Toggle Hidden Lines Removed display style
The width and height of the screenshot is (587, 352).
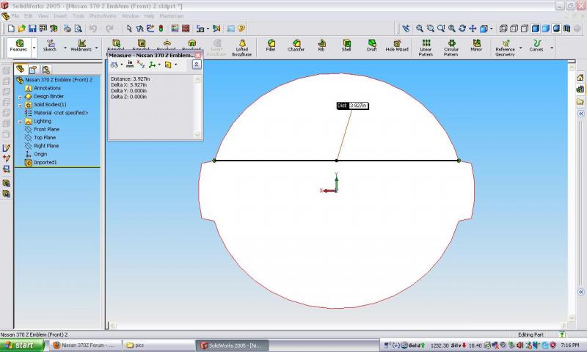click(x=525, y=29)
